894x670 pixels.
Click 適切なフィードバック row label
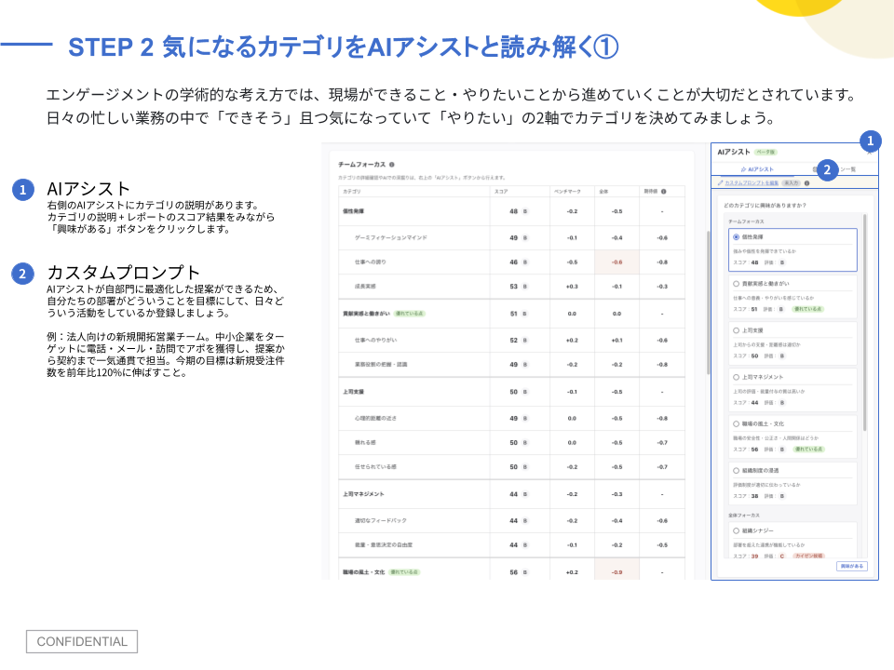click(380, 521)
